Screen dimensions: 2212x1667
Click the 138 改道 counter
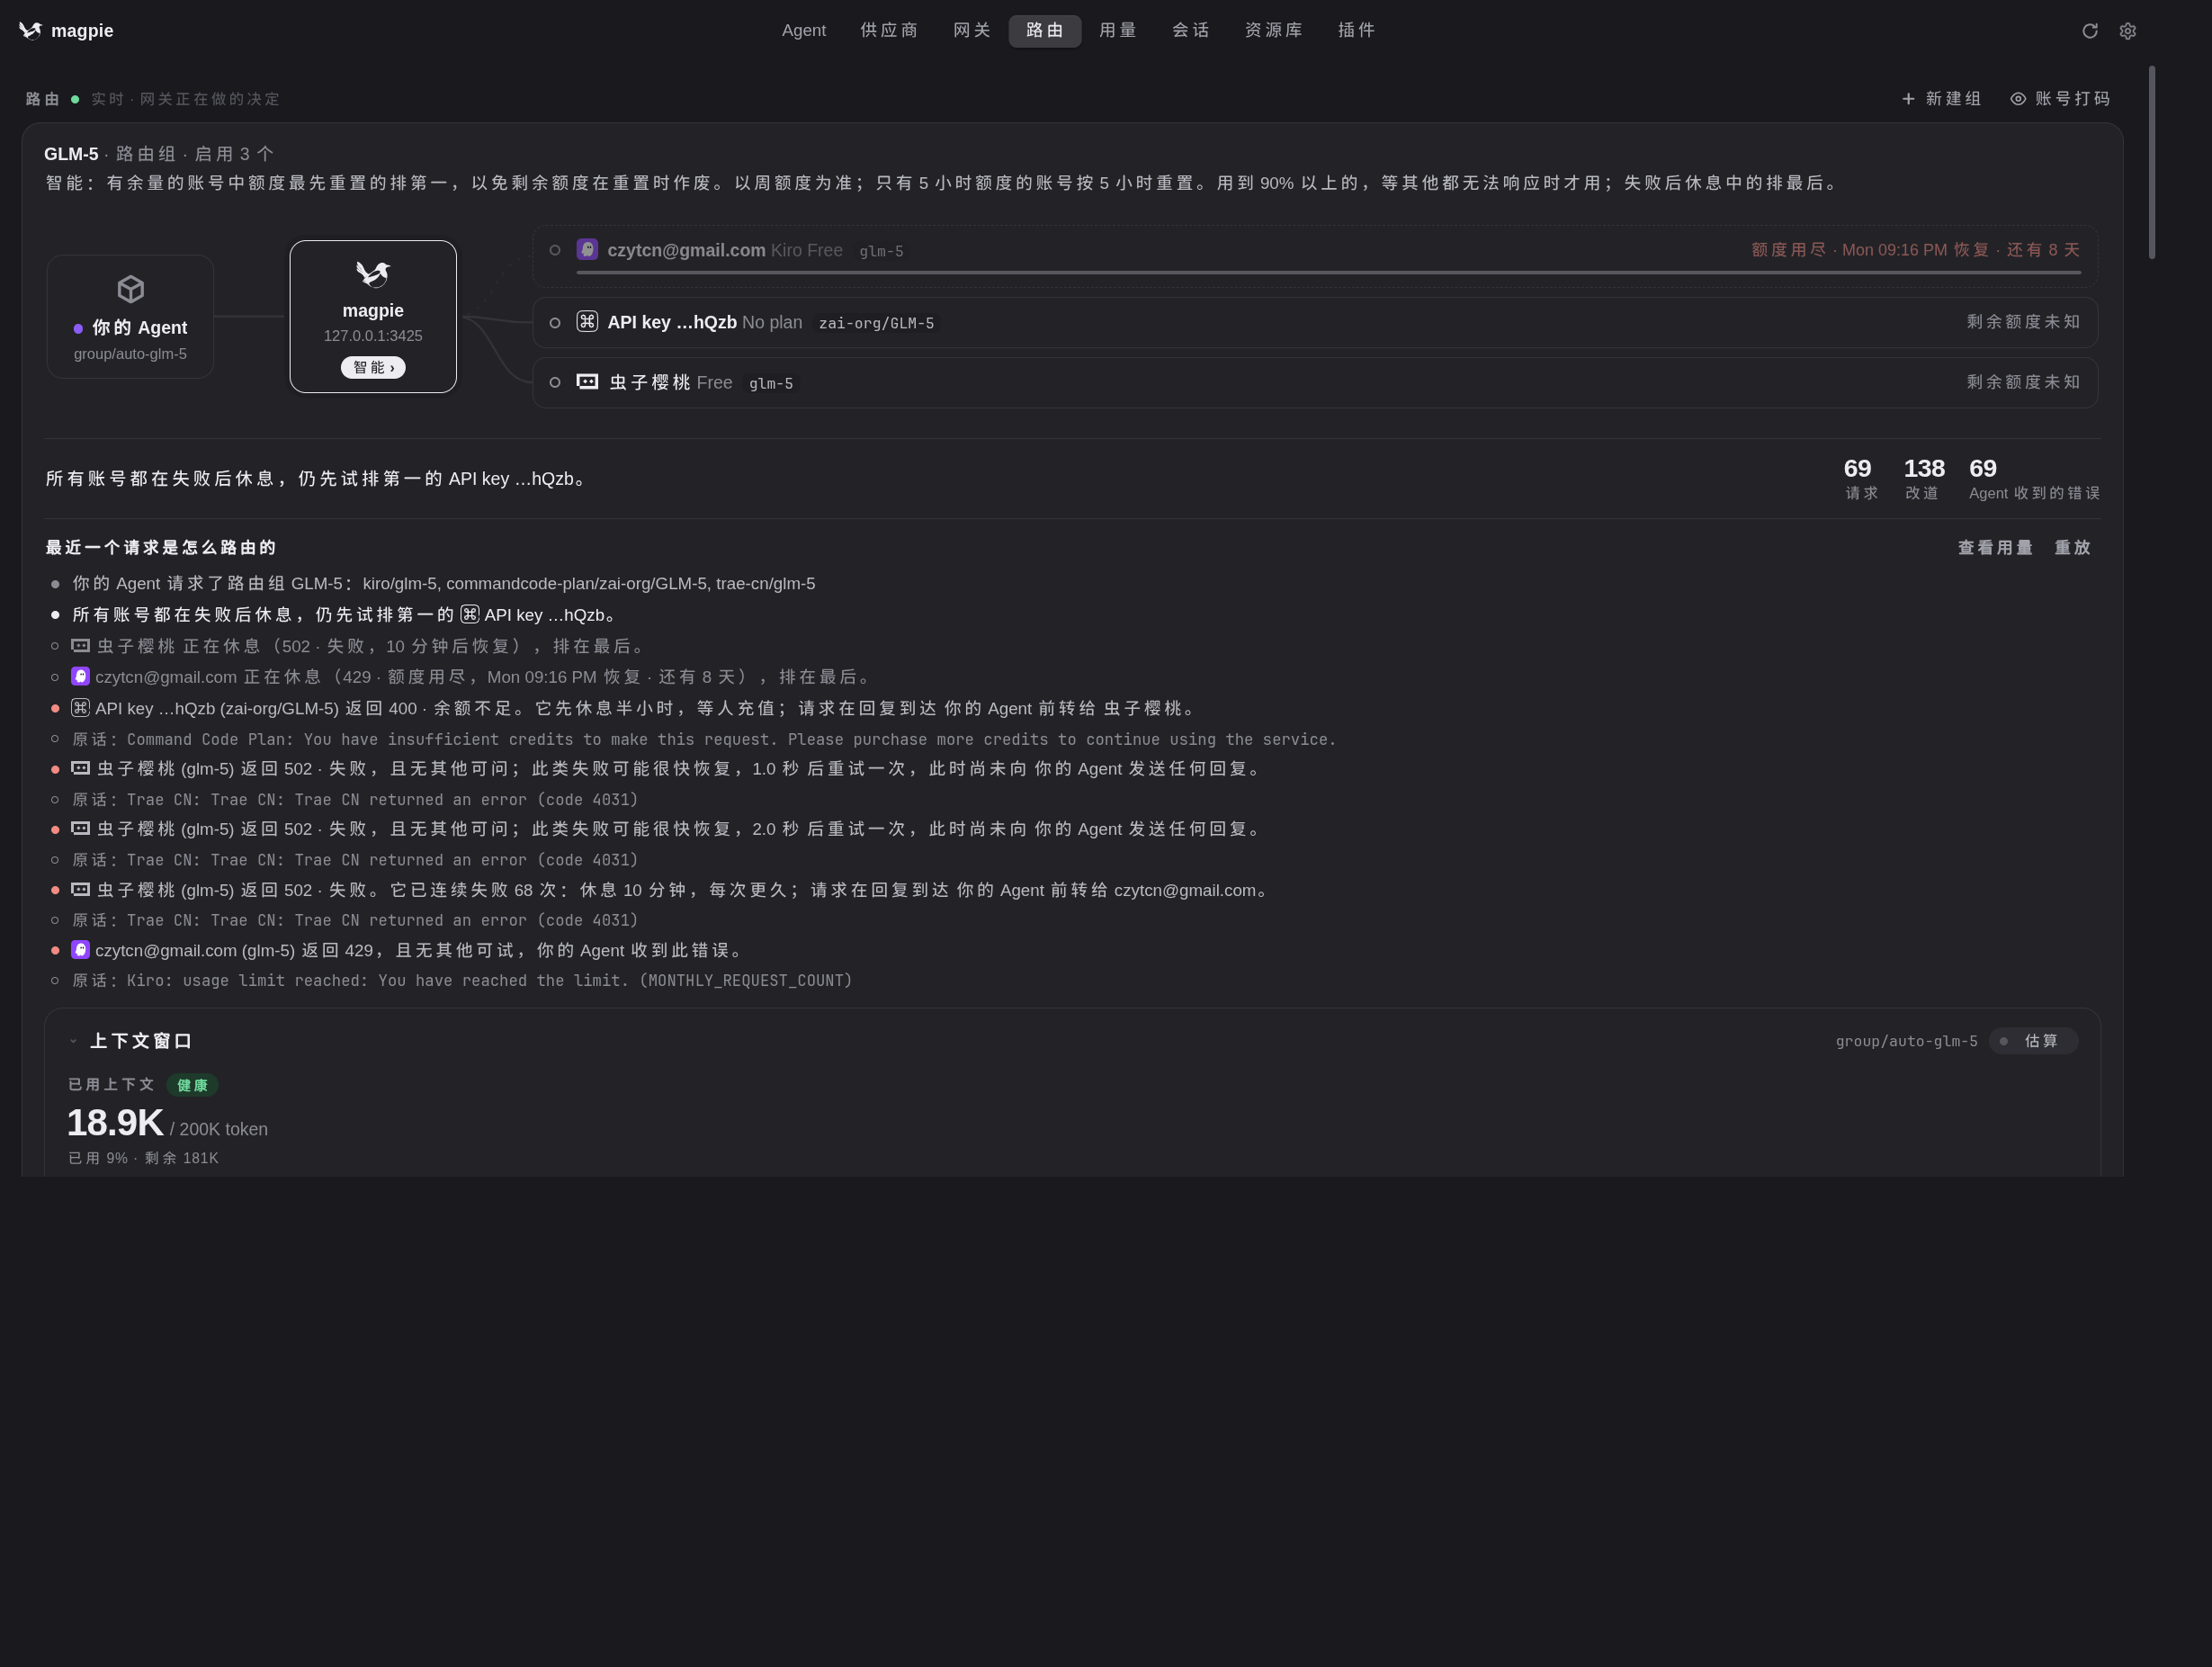click(1923, 479)
